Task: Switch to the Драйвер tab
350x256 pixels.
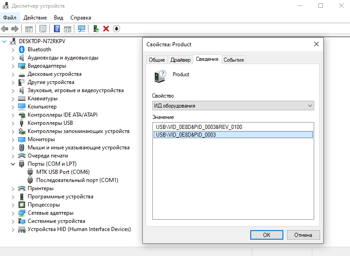Action: point(180,60)
